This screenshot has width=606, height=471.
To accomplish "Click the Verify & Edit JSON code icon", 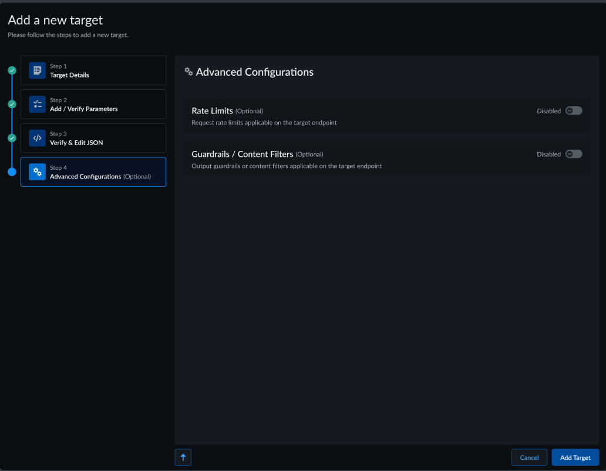I will click(37, 138).
